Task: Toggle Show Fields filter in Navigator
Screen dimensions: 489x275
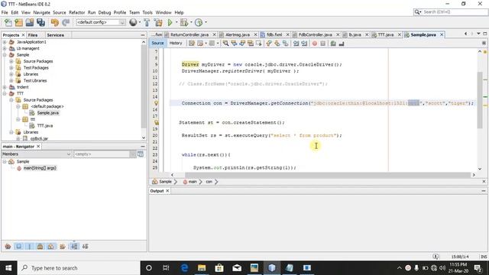Action: click(18, 246)
